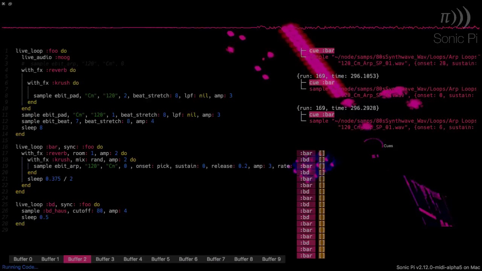The width and height of the screenshot is (482, 271).
Task: Click the fullscreen toggle icon beside close
Action: coord(10,4)
